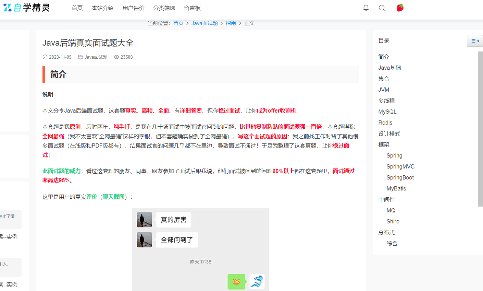This screenshot has height=291, width=483.
Task: Click the 指南 breadcrumb link
Action: pos(231,23)
